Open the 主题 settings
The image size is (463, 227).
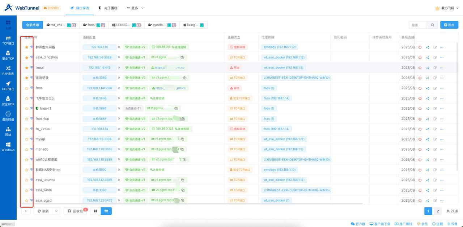tap(437, 224)
